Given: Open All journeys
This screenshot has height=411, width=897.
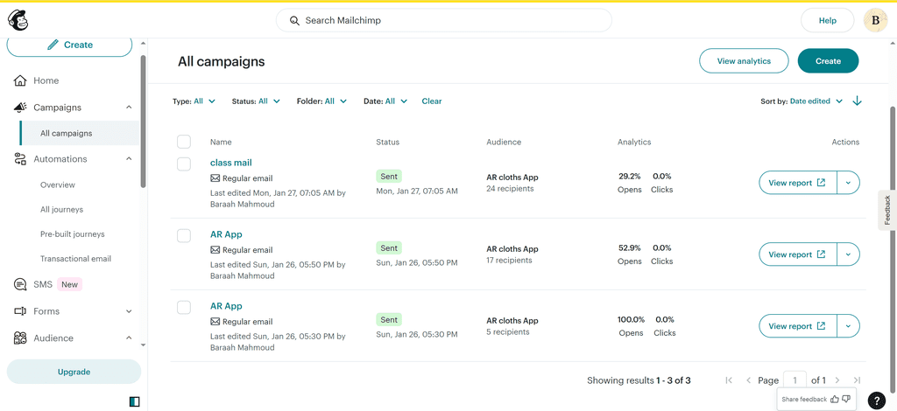Looking at the screenshot, I should point(62,210).
